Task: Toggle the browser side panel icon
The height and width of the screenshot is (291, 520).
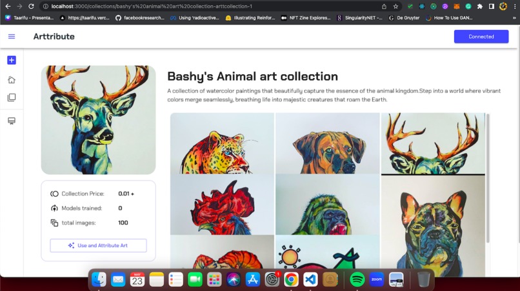Action: tap(492, 6)
